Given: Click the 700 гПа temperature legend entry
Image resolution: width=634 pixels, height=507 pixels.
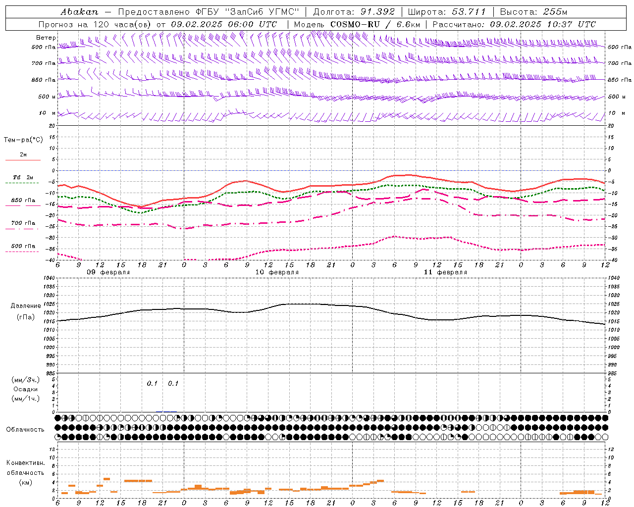Looking at the screenshot, I should [x=23, y=223].
